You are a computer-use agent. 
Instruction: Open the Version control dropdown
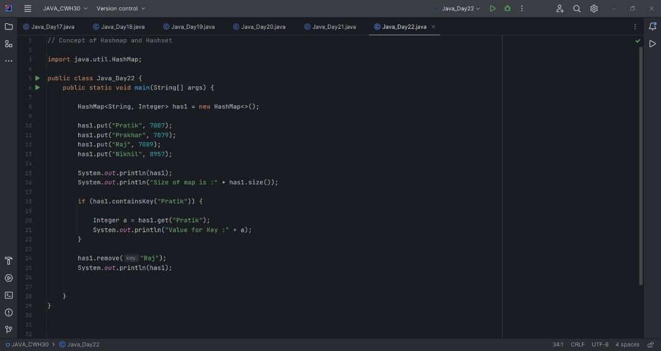[121, 9]
